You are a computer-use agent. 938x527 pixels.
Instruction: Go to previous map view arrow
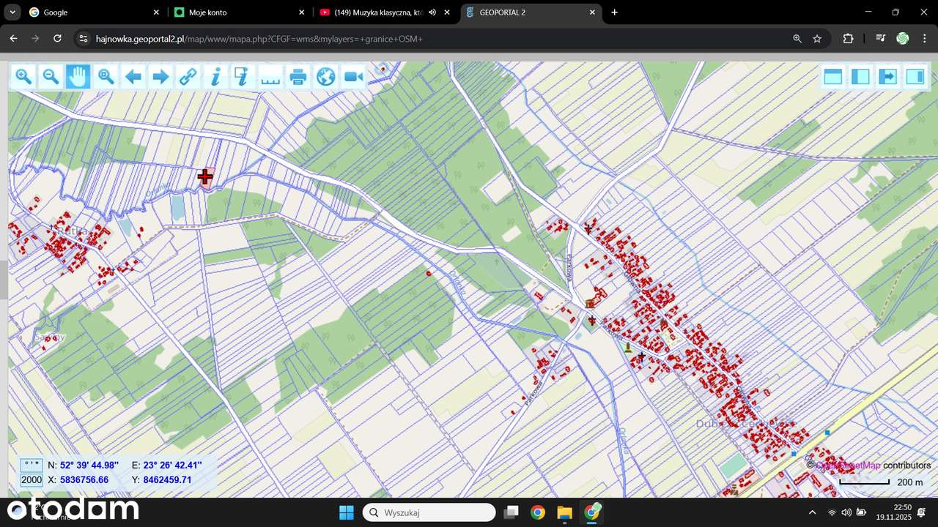(133, 76)
